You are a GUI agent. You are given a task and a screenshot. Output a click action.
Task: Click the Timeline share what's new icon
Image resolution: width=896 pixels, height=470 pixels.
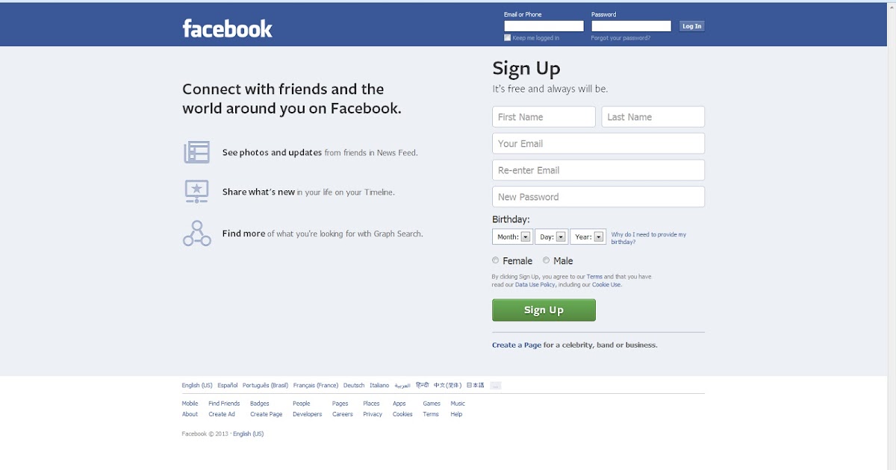197,192
